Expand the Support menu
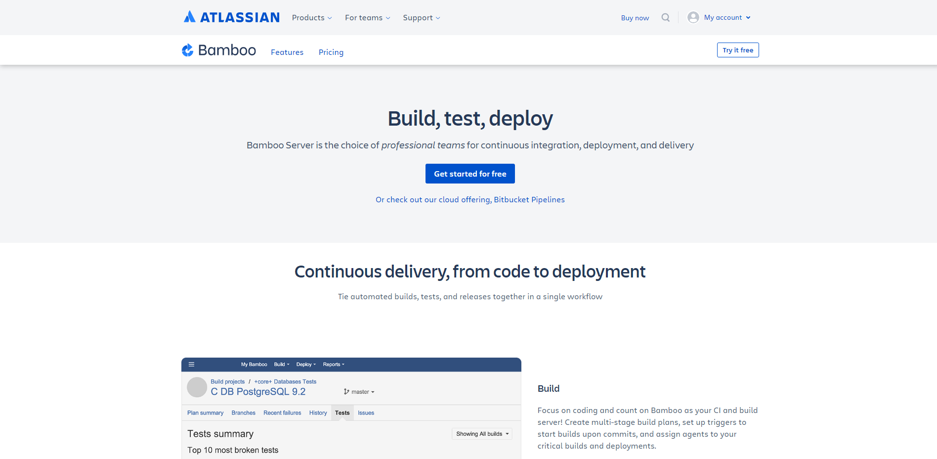The height and width of the screenshot is (459, 937). click(422, 18)
